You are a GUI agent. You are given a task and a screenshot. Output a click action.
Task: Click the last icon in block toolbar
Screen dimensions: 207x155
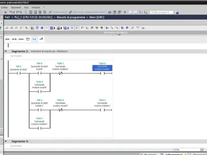tap(143, 28)
